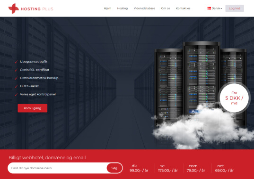Click the HOSTING PLUS brand text
Screen dimensions: 254x179
pyautogui.click(x=37, y=9)
